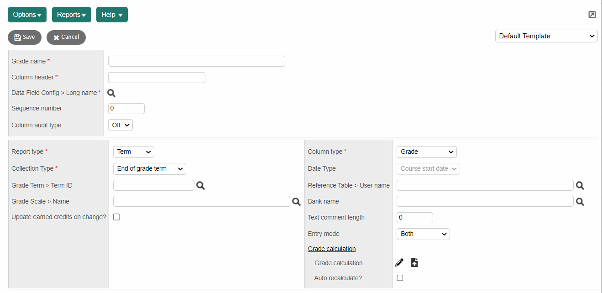Click the Data Field Config lookup magnifier

(x=111, y=93)
